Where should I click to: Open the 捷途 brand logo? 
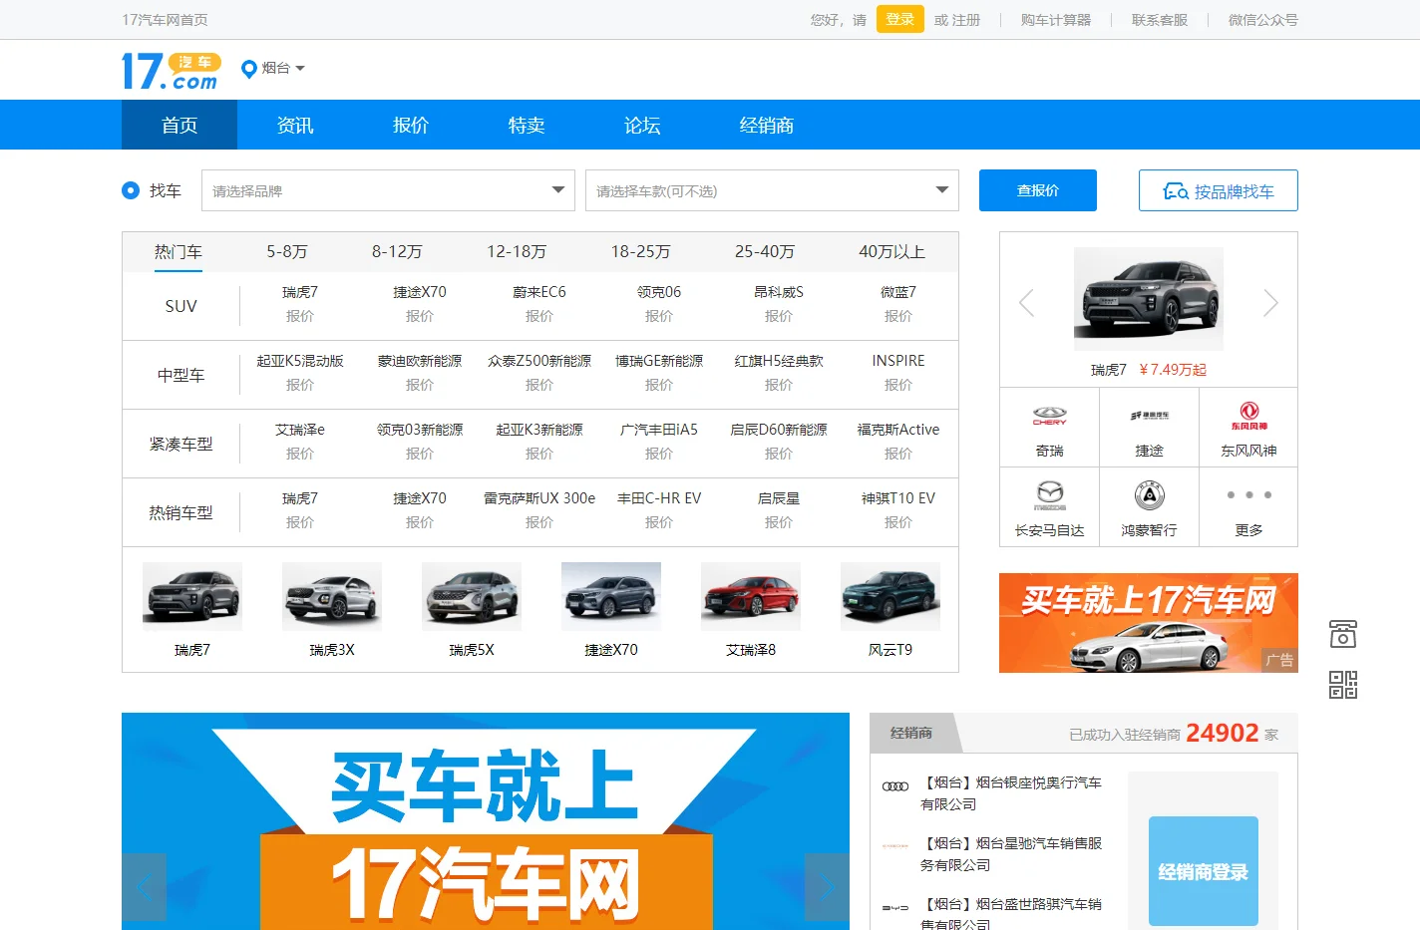click(x=1149, y=416)
